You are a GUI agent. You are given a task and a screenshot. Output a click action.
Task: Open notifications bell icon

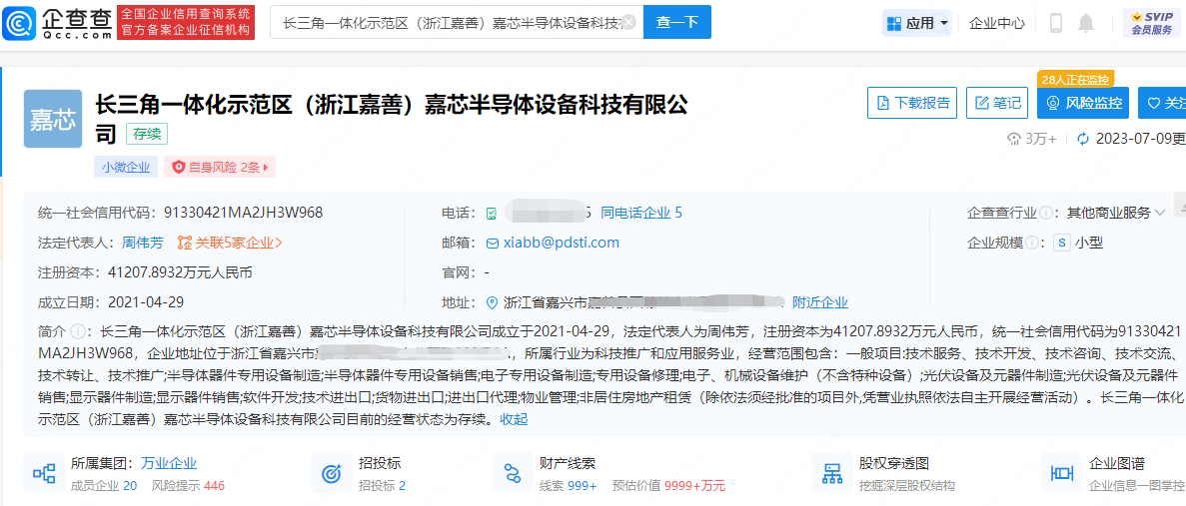tap(1086, 23)
